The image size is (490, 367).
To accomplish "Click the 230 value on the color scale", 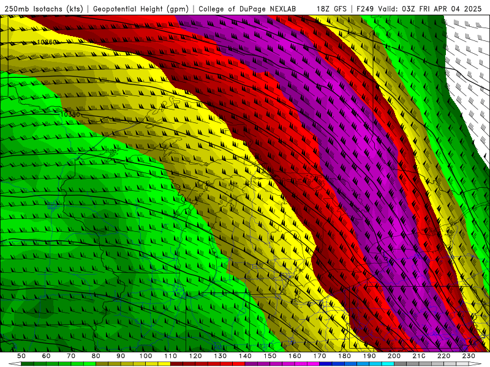I will click(469, 356).
